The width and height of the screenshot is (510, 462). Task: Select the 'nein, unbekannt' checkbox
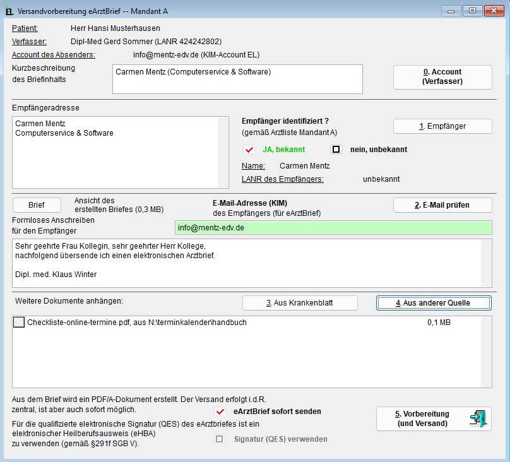click(336, 150)
